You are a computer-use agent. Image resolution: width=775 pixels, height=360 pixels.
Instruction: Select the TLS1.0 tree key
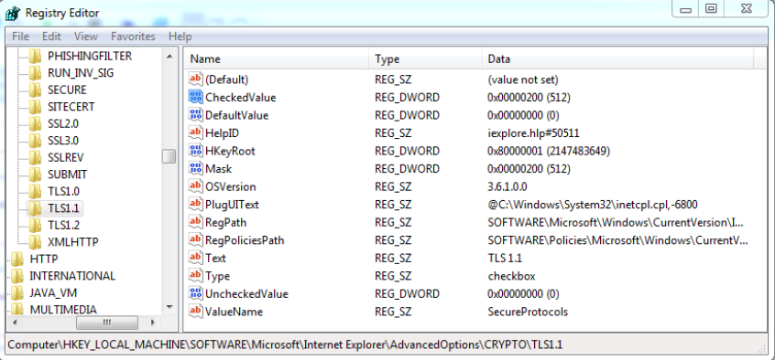[64, 191]
